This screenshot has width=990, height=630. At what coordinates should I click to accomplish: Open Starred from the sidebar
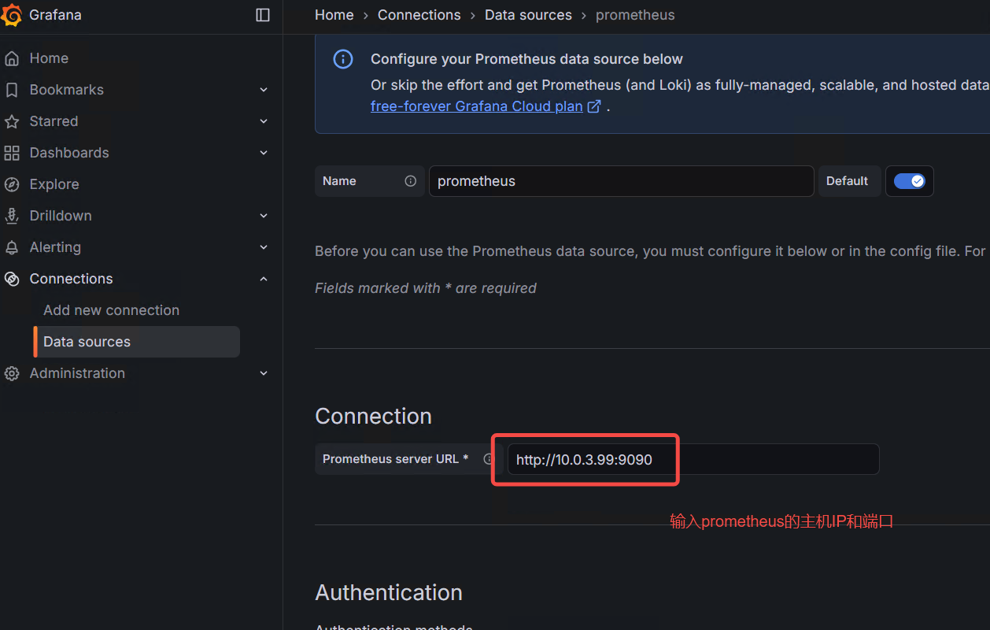54,121
